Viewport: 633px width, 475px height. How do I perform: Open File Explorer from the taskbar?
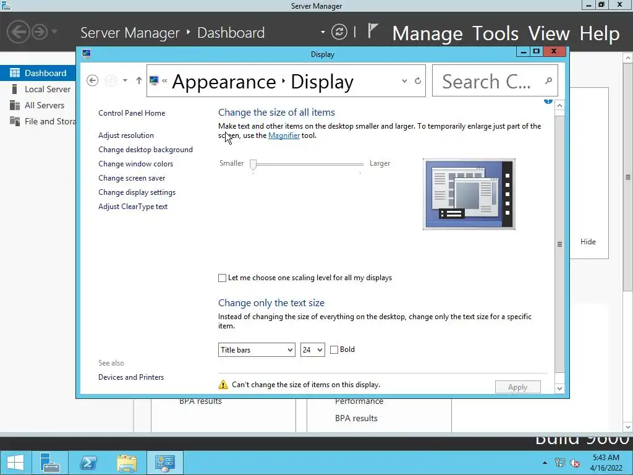pos(126,463)
